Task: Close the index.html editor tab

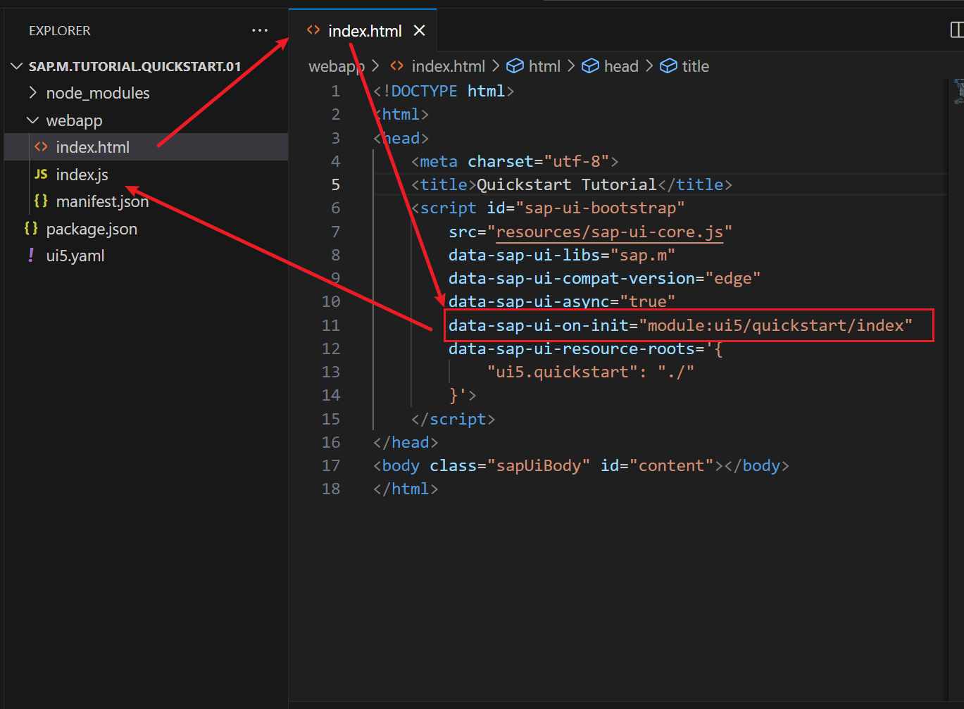Action: (420, 30)
